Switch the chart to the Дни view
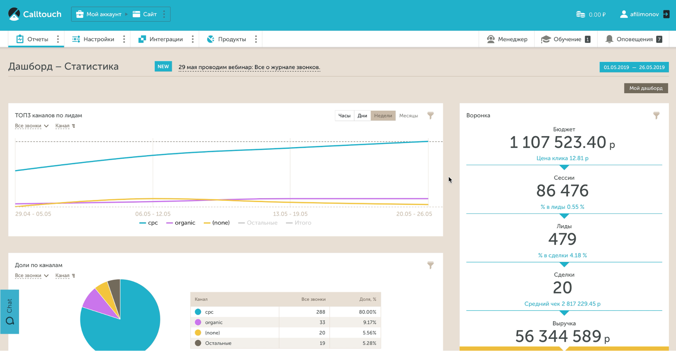This screenshot has width=676, height=351. pyautogui.click(x=362, y=116)
